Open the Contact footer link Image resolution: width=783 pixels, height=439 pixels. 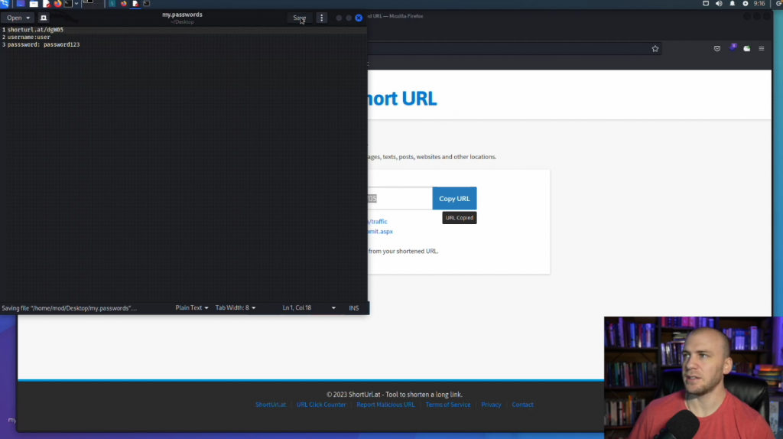522,405
